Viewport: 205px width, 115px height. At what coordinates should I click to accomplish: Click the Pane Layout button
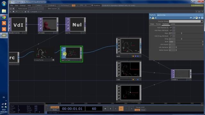23,9
